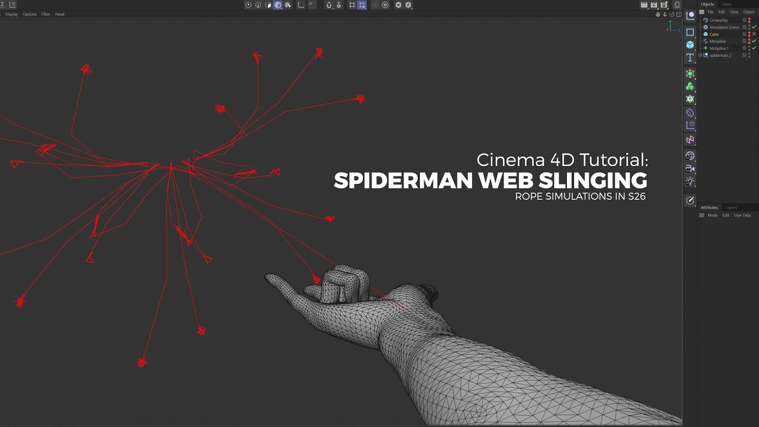Image resolution: width=759 pixels, height=427 pixels.
Task: Click Render View clapperboard icon
Action: [644, 5]
